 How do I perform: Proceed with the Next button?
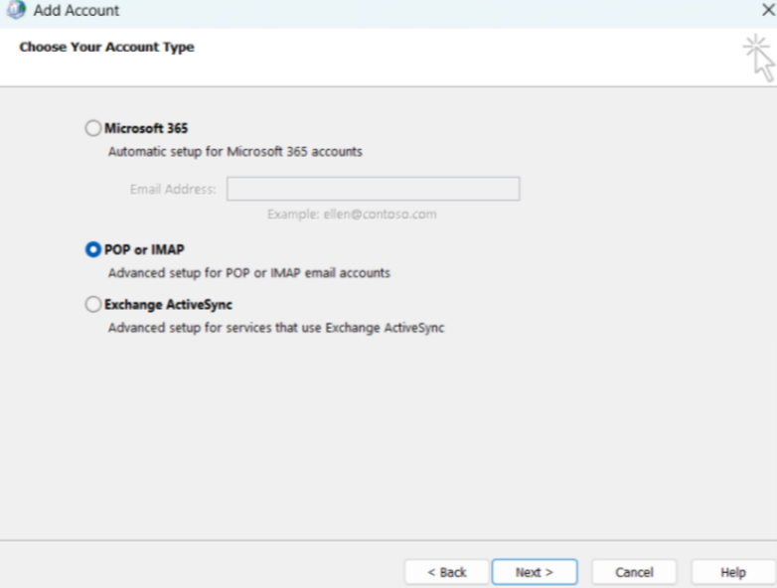535,572
